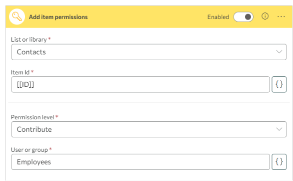Screen dimensions: 293x181
Task: Click into the Item Id field containing [[ID]]
Action: point(140,84)
